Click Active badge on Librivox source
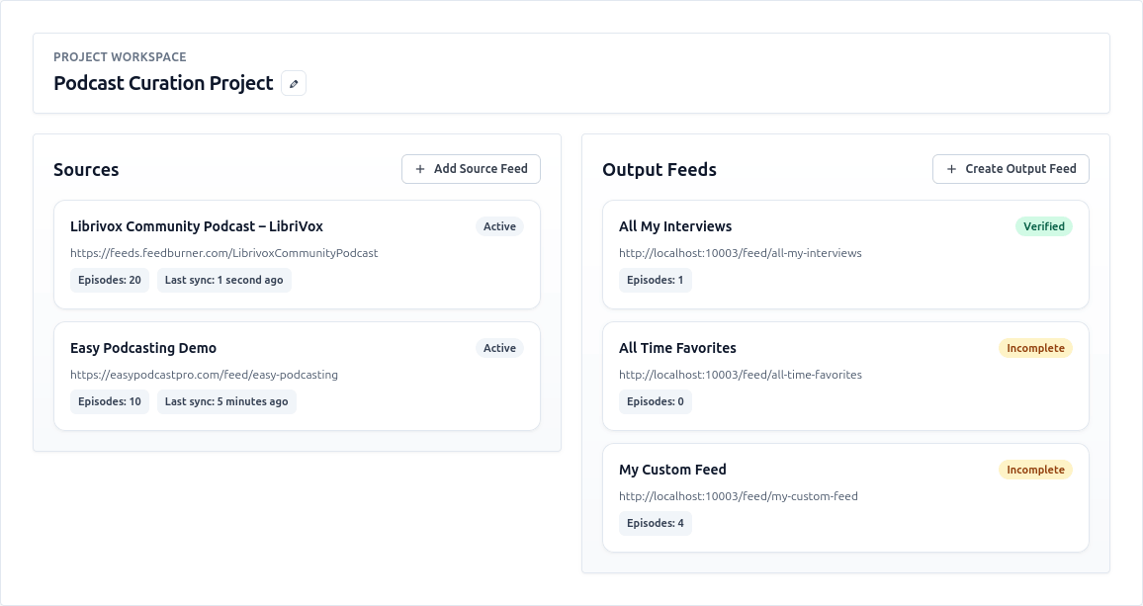 (x=499, y=226)
